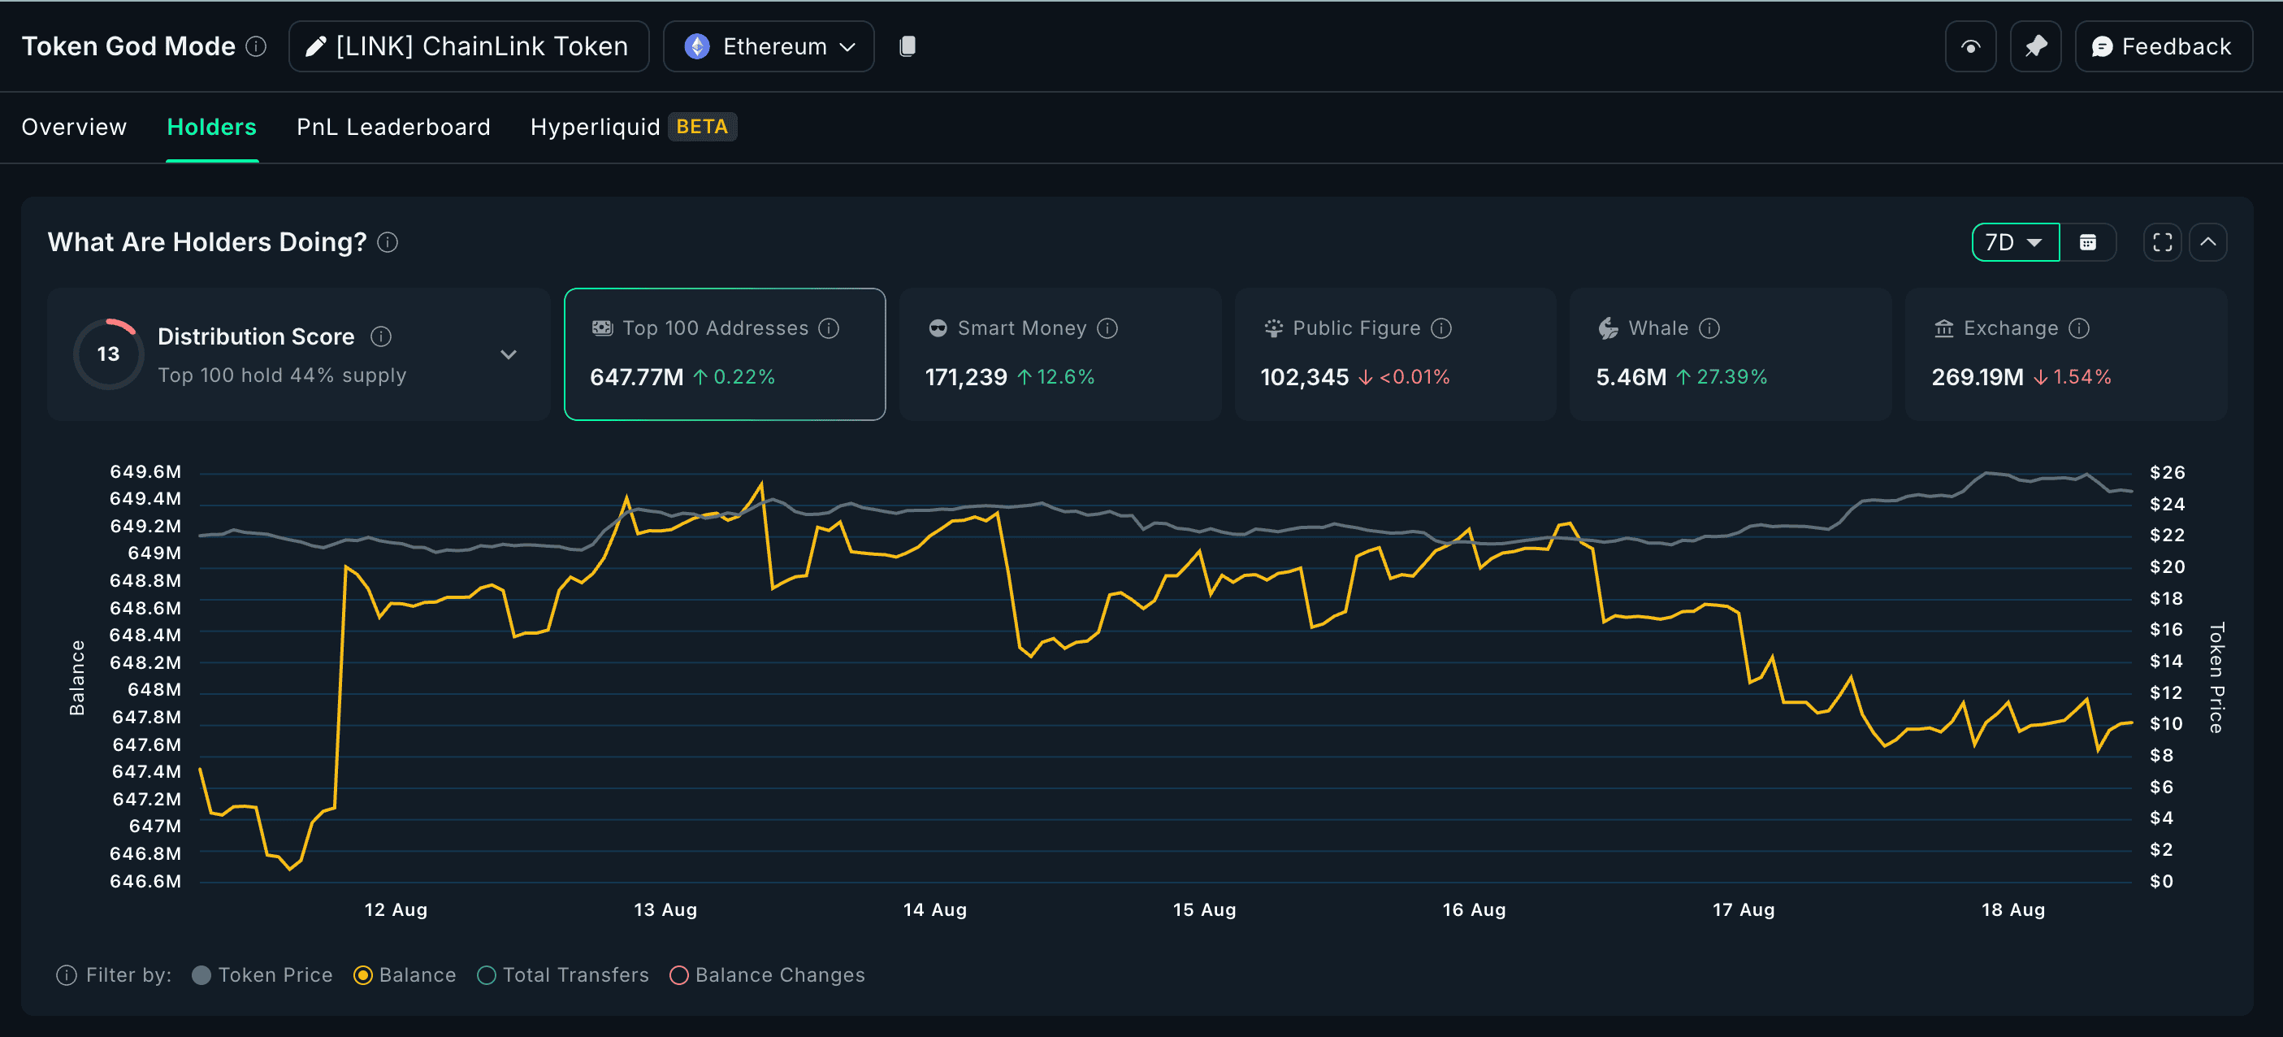Open the Overview tab

pyautogui.click(x=75, y=128)
